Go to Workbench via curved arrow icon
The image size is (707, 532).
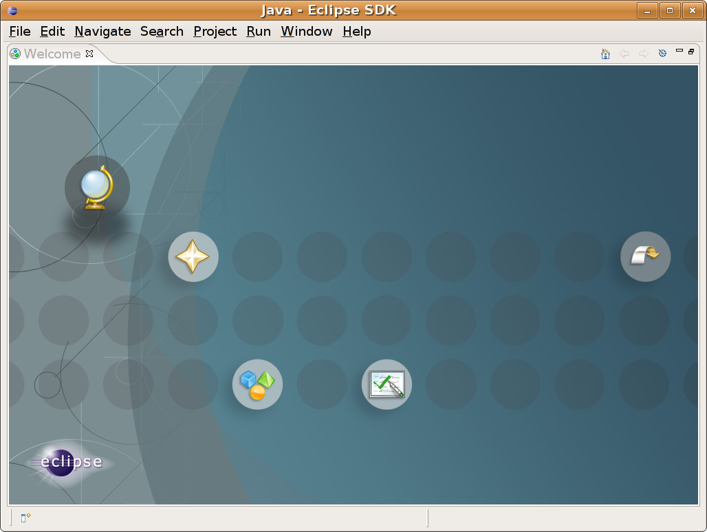point(645,256)
